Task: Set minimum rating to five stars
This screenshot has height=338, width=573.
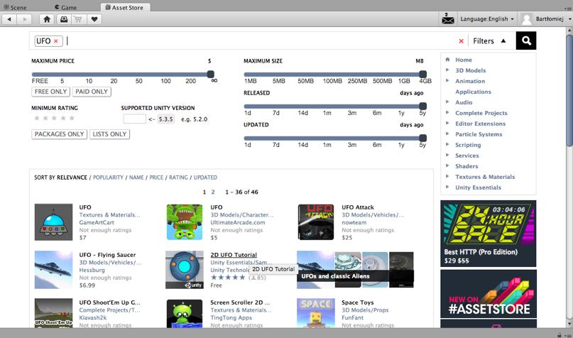Action: point(72,118)
